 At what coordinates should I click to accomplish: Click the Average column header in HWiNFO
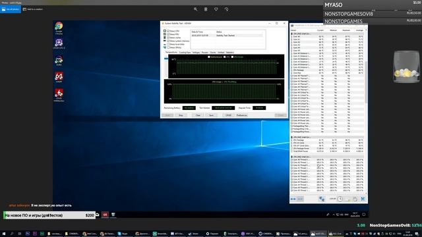pyautogui.click(x=359, y=30)
